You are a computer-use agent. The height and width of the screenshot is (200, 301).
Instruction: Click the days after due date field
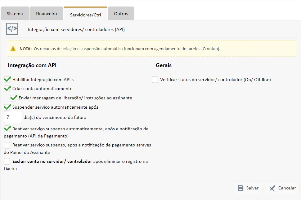click(x=13, y=118)
